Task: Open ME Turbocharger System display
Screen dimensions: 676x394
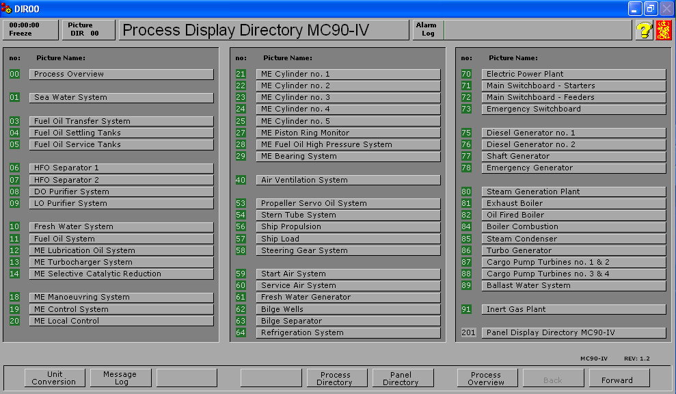Action: 121,263
